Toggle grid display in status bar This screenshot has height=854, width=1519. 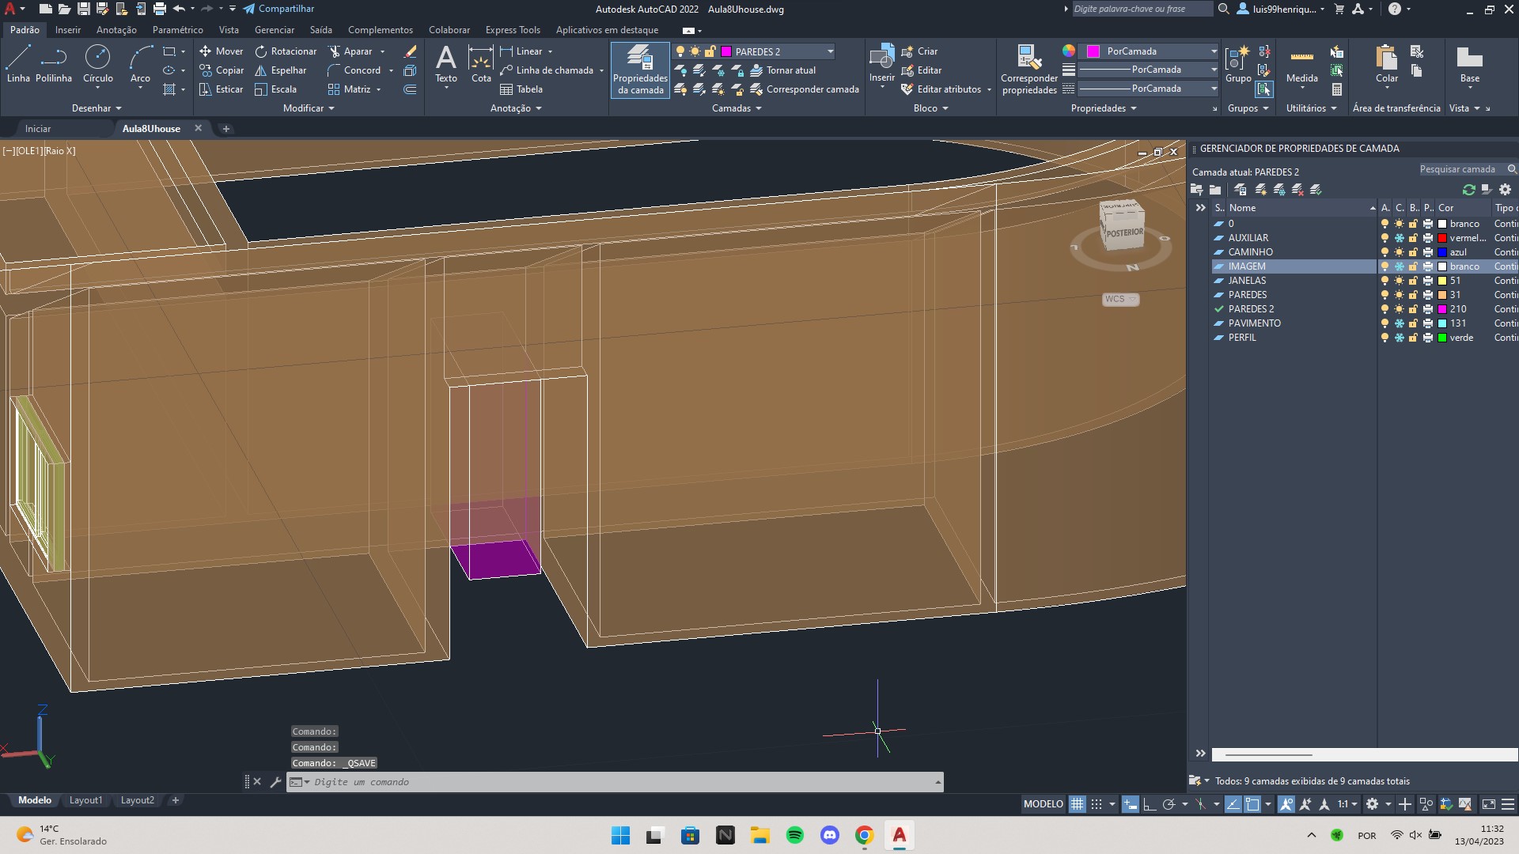[x=1077, y=804]
